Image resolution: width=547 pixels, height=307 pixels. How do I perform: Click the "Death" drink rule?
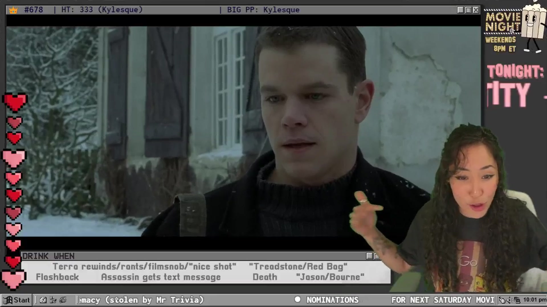pos(265,277)
